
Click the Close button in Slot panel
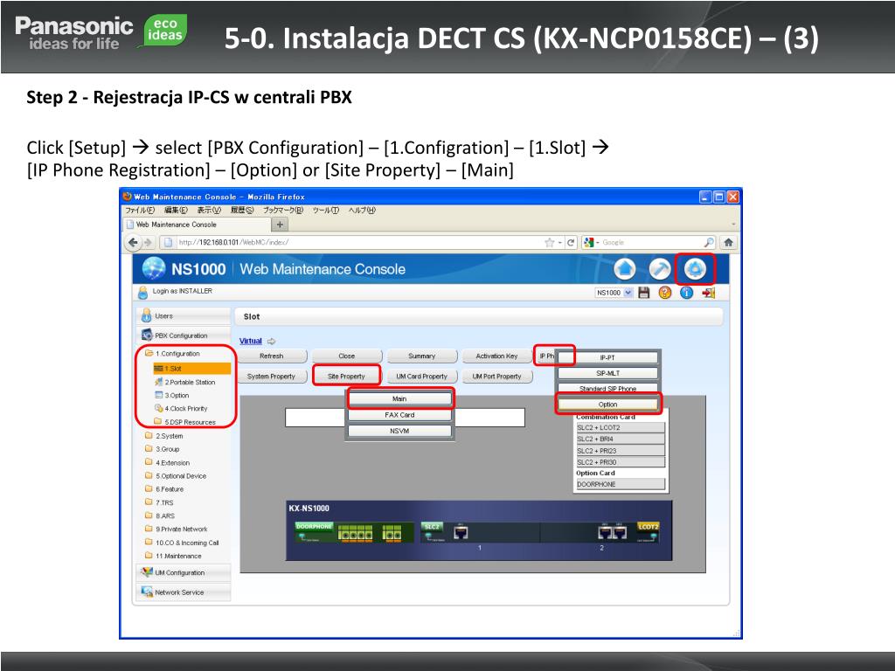[346, 356]
